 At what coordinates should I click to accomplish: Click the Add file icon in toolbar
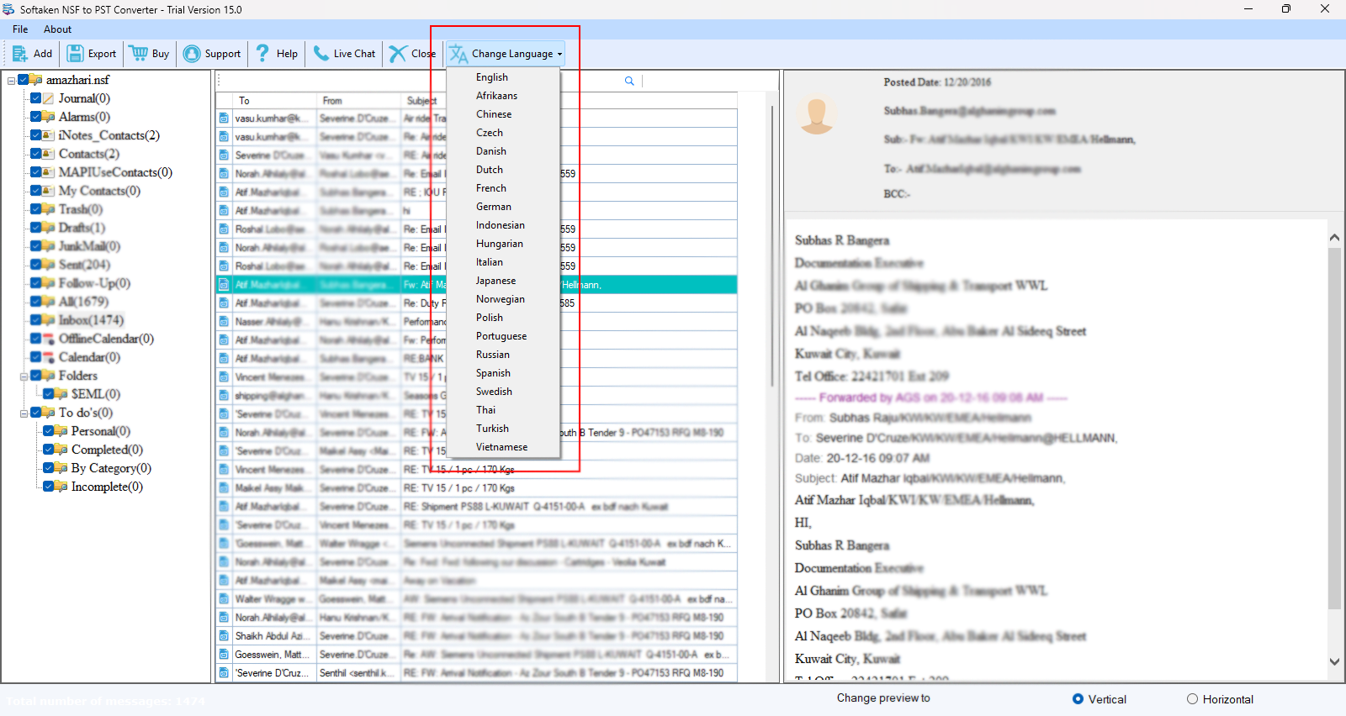pyautogui.click(x=20, y=54)
